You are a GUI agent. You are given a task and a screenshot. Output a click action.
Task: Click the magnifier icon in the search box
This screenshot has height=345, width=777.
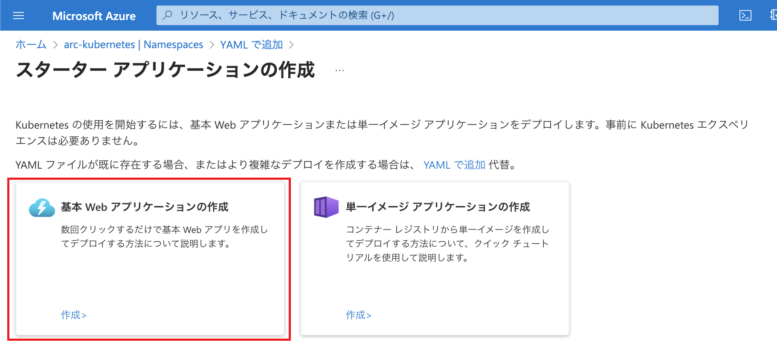coord(168,15)
